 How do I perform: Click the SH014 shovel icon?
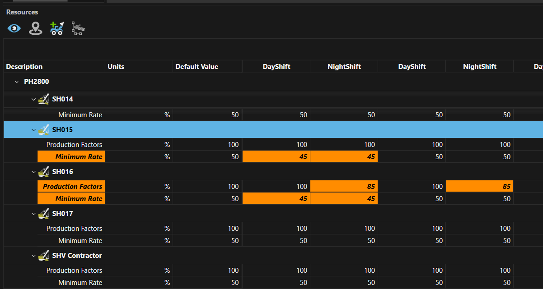click(44, 99)
